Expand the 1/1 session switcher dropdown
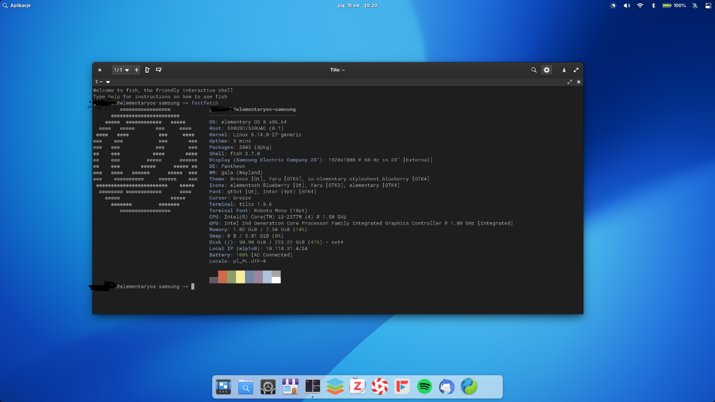The width and height of the screenshot is (715, 402). click(122, 70)
